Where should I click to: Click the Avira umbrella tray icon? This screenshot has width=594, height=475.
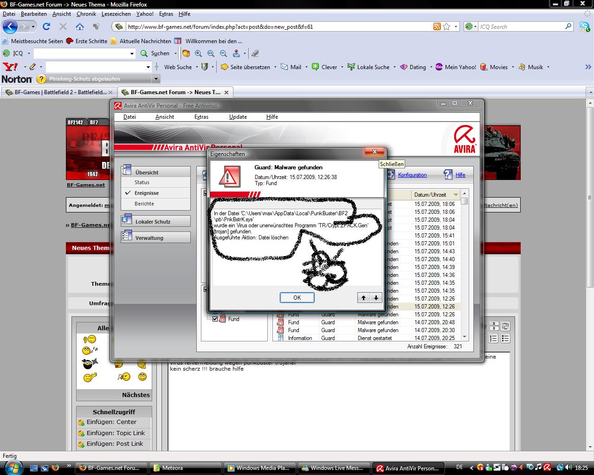(x=547, y=468)
